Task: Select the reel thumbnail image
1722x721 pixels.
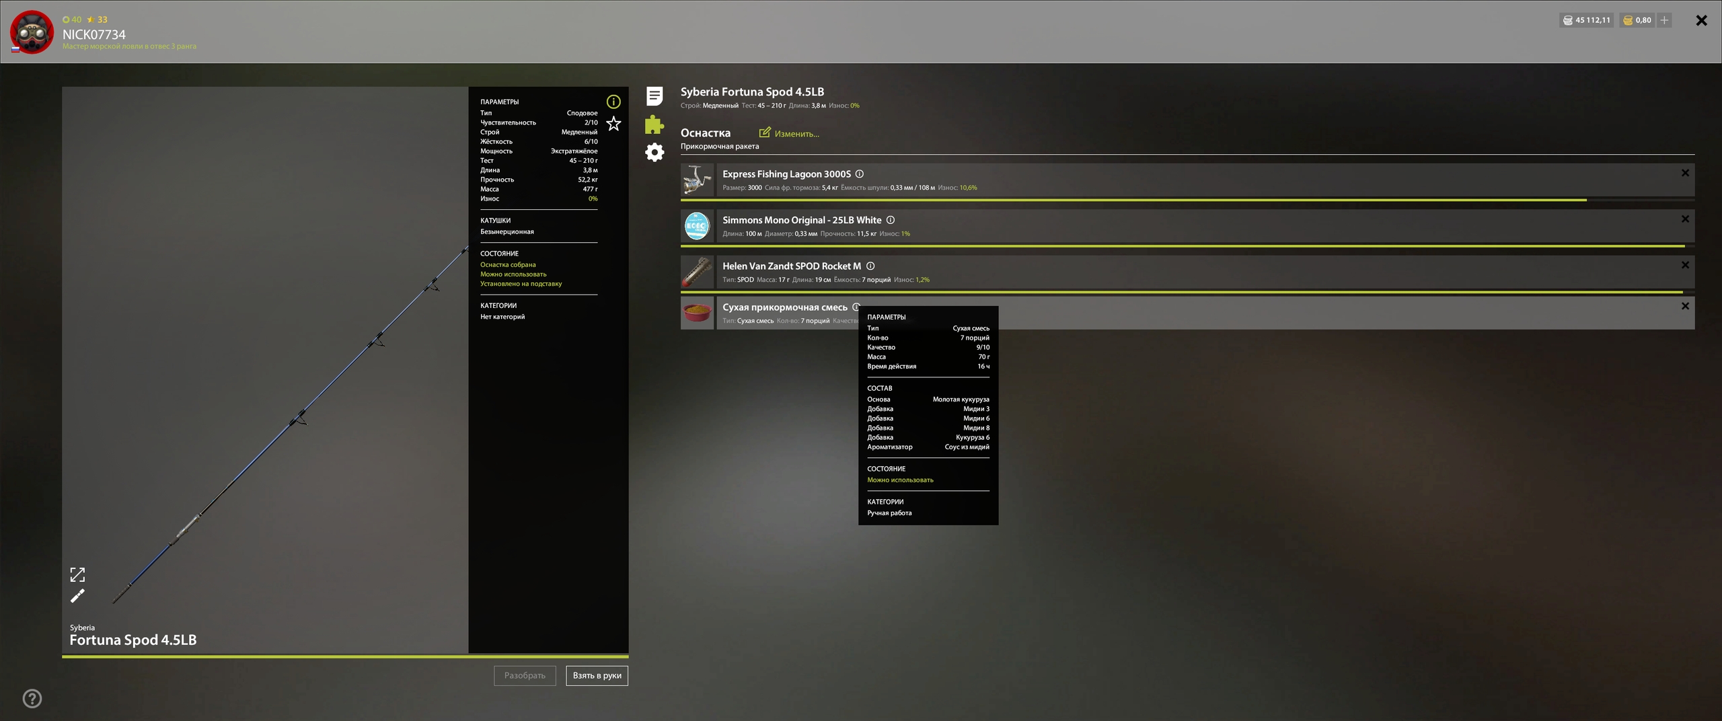Action: click(697, 180)
